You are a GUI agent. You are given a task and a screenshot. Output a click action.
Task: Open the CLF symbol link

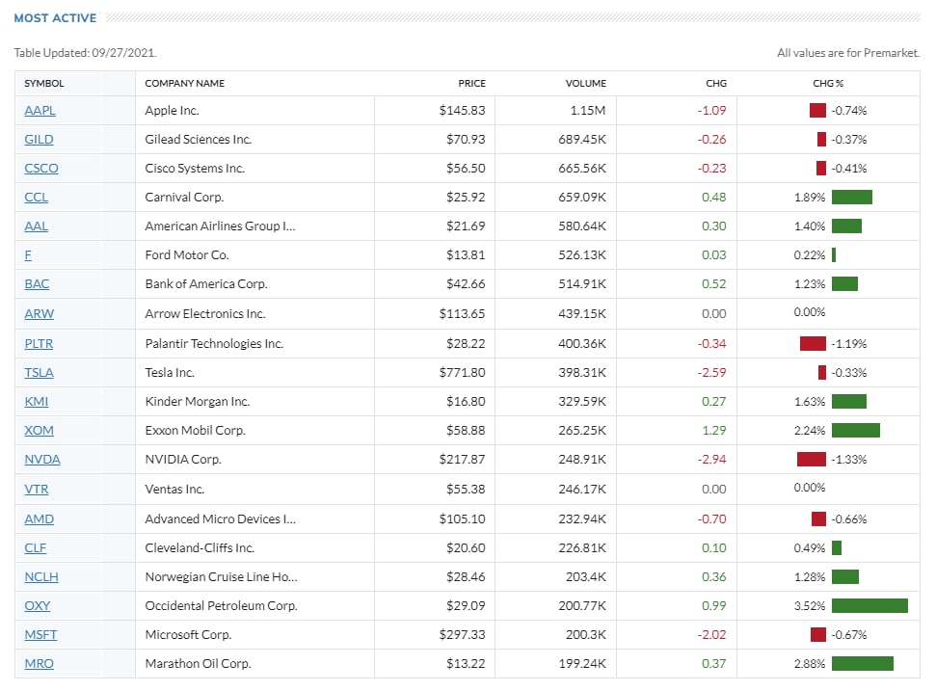pyautogui.click(x=36, y=547)
